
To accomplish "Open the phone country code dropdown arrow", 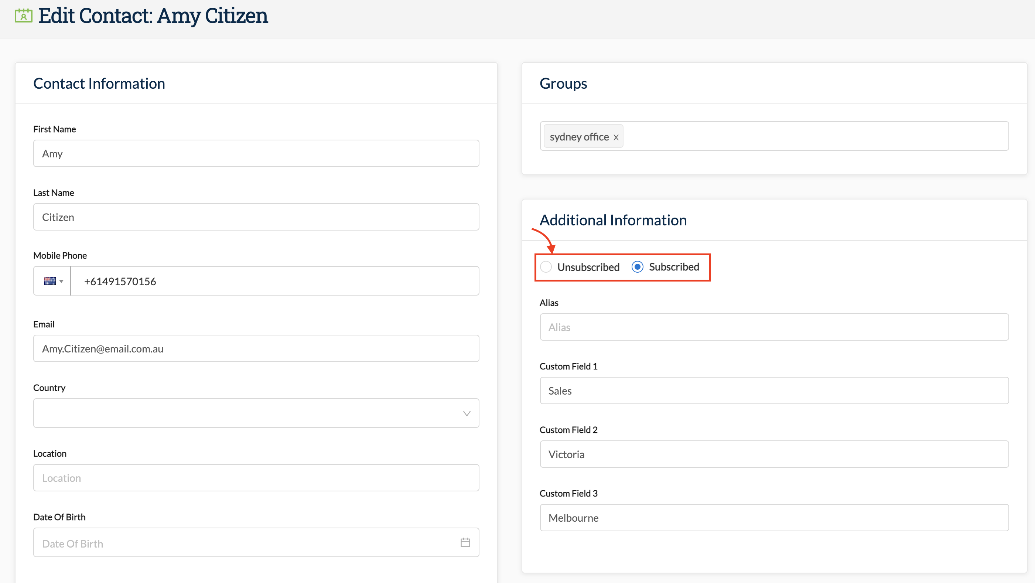I will click(x=61, y=281).
